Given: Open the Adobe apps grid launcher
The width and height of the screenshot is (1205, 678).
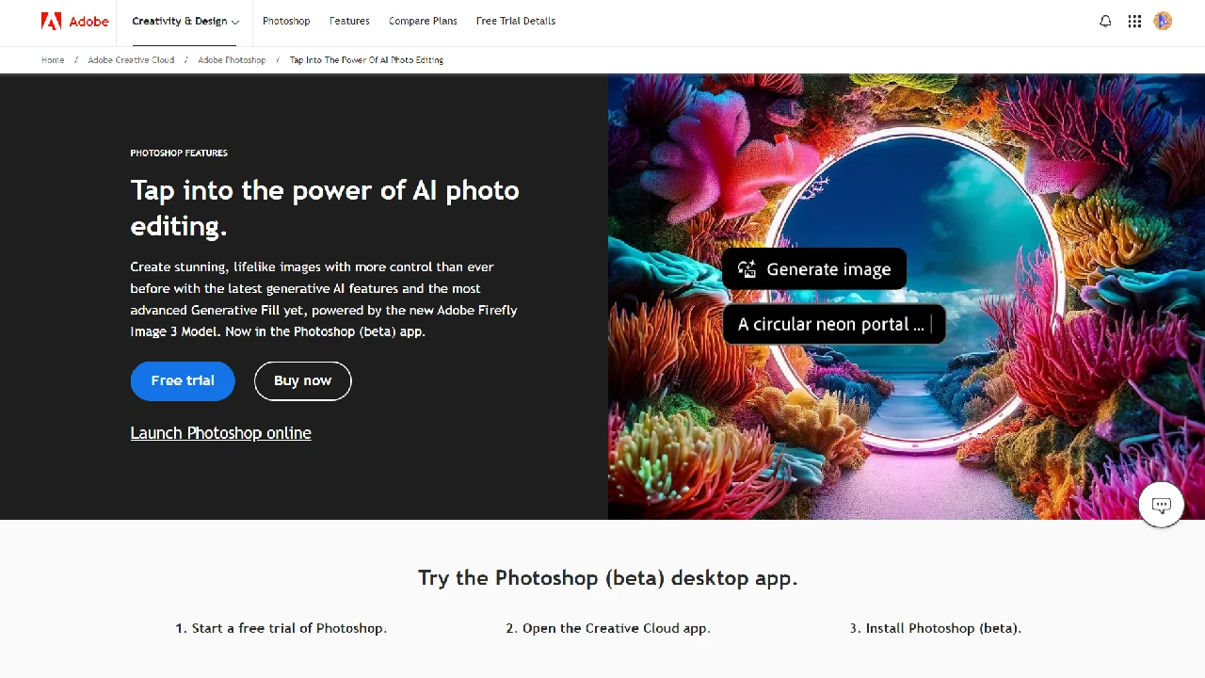Looking at the screenshot, I should 1134,21.
